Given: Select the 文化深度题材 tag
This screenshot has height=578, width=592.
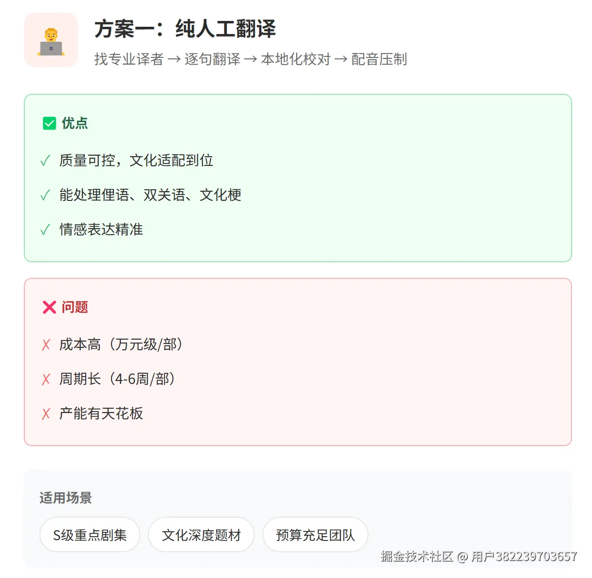Looking at the screenshot, I should coord(201,535).
